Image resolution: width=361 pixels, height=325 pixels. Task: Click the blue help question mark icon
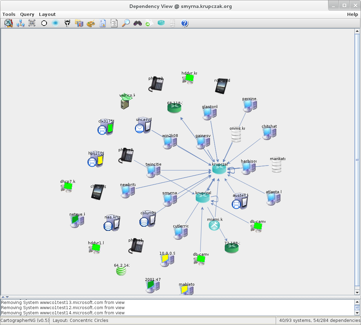pyautogui.click(x=185, y=23)
